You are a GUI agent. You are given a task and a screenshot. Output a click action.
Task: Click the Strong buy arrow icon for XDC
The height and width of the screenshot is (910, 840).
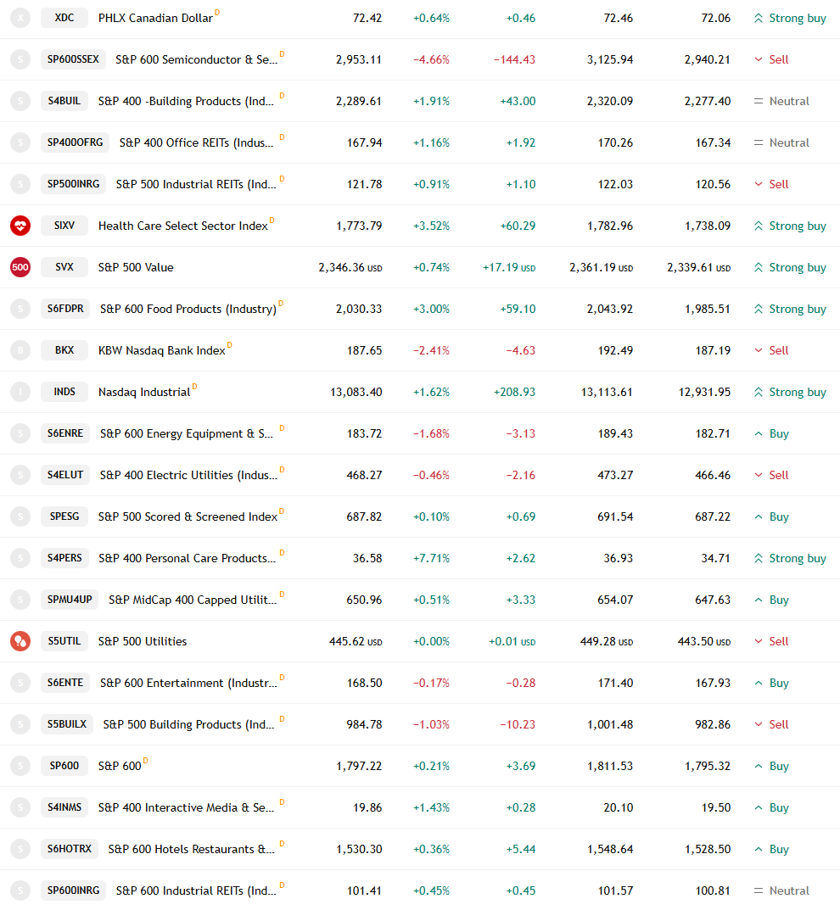click(x=759, y=18)
